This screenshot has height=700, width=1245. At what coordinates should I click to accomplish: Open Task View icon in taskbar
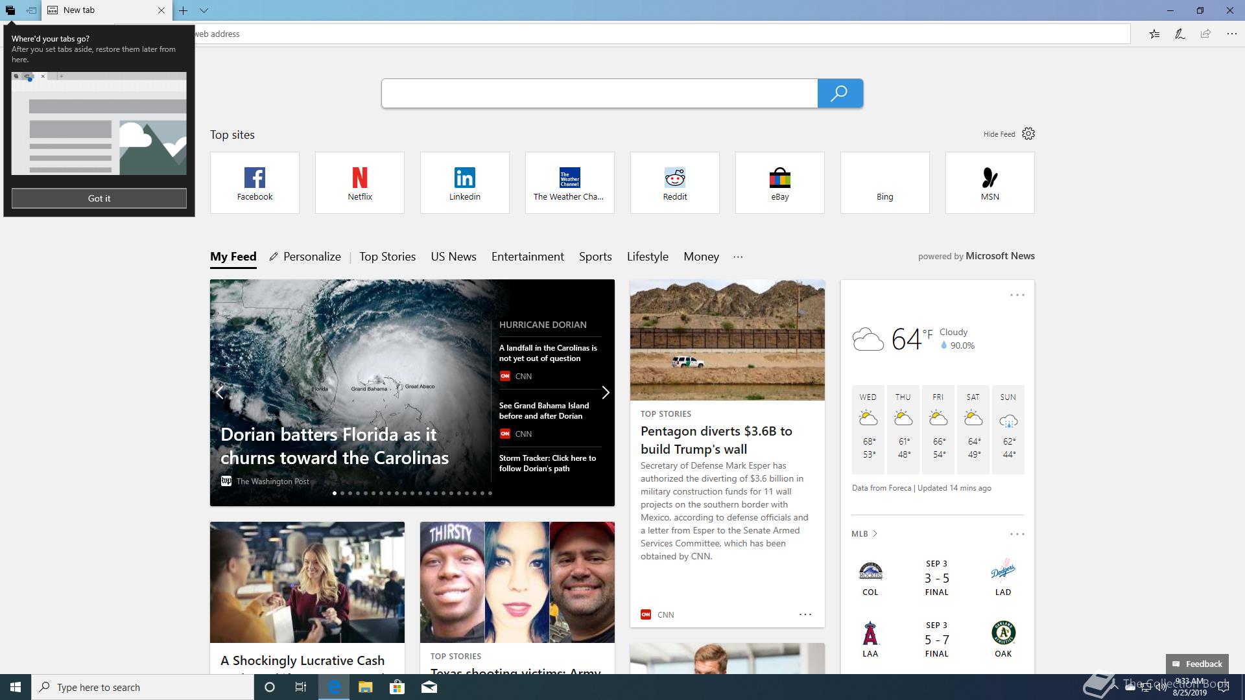(301, 687)
